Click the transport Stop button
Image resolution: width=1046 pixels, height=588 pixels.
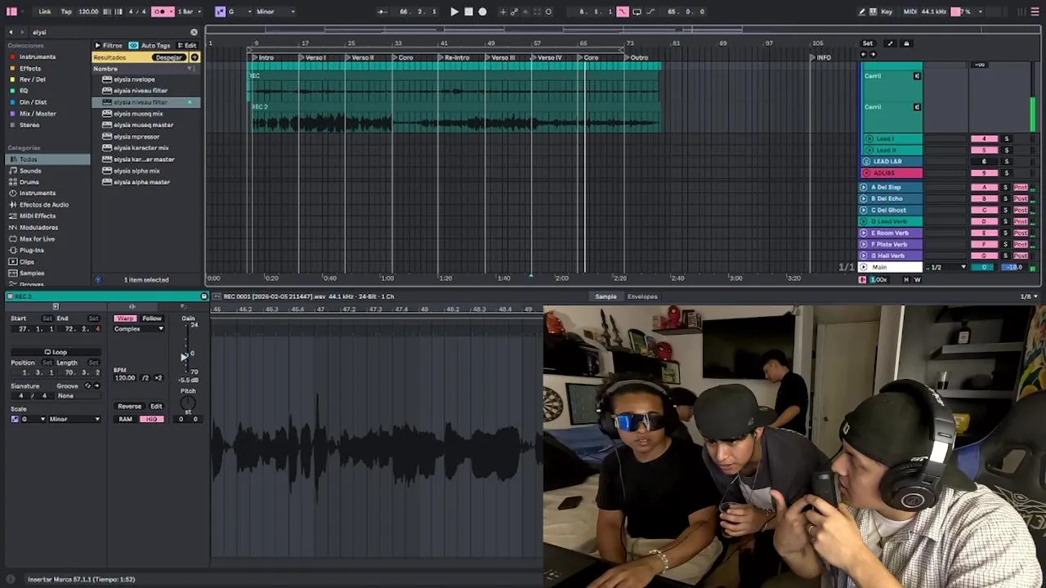(468, 11)
